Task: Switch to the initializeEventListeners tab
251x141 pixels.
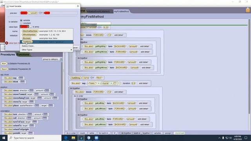Action: tap(98, 11)
